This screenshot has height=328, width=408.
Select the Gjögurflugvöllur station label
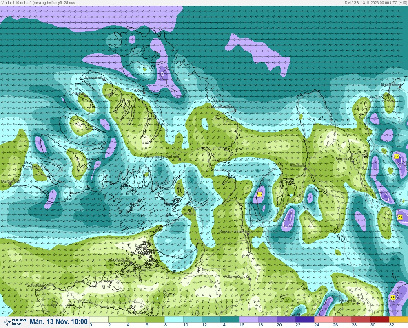[x=222, y=107]
